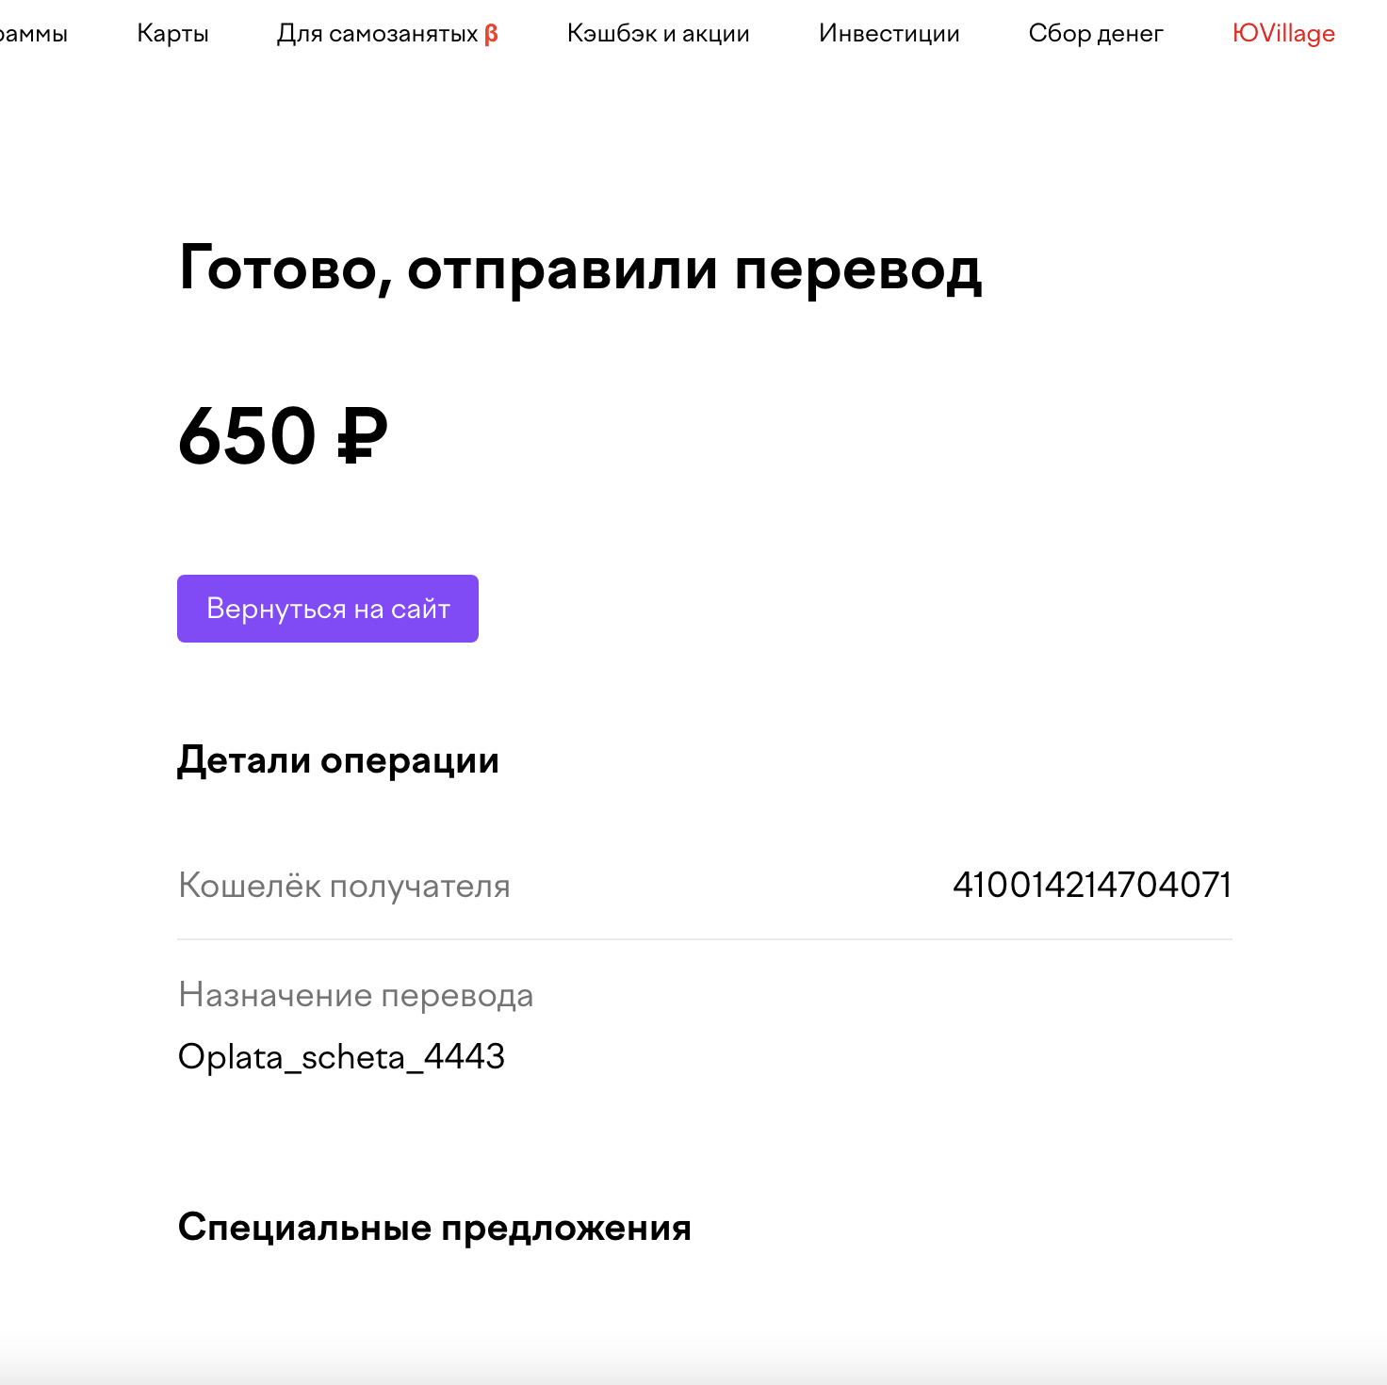
Task: Click the wallet number 410014214704071
Action: [x=1092, y=885]
